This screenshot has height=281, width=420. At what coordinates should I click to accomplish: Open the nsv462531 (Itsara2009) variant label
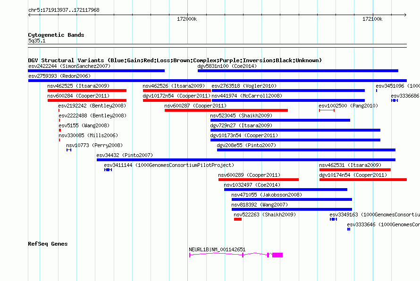350,165
